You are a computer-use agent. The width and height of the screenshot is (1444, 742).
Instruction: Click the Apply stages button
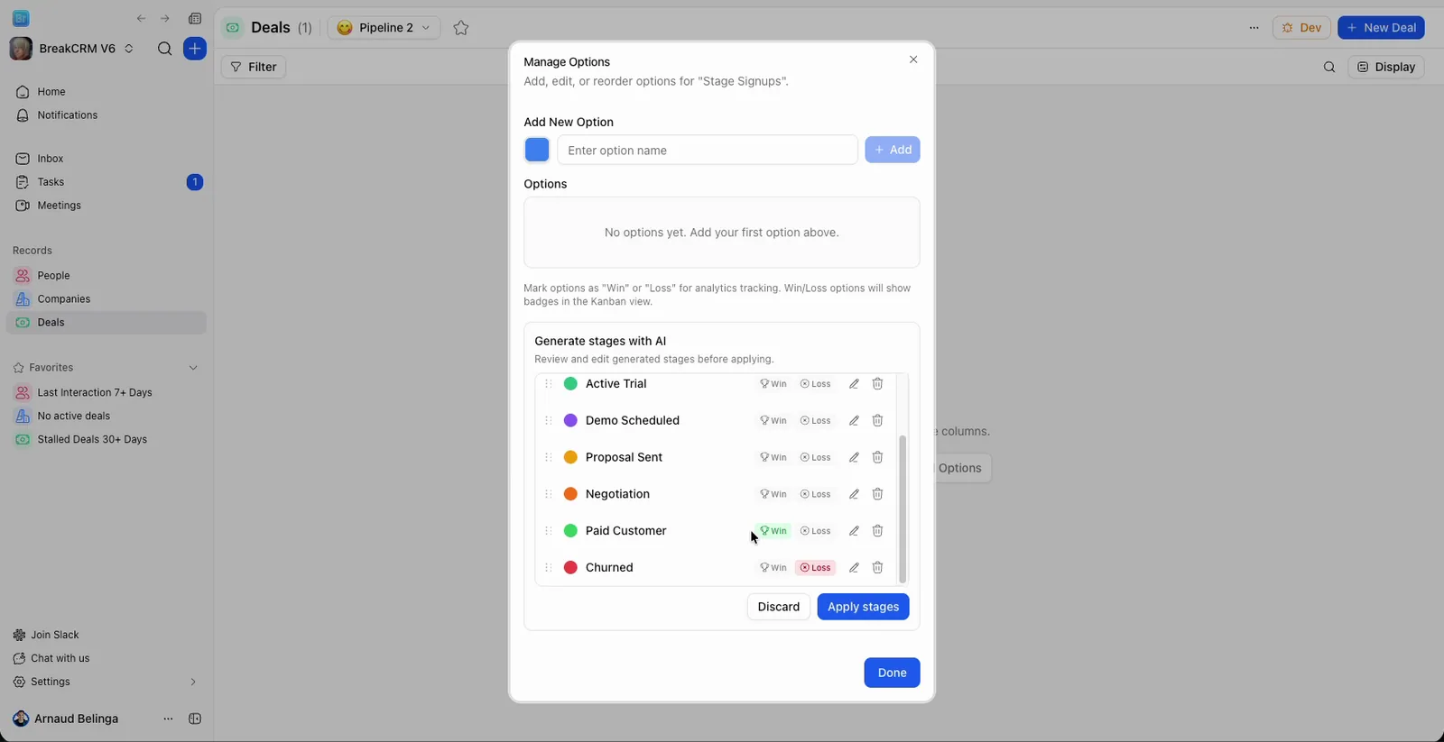coord(863,607)
